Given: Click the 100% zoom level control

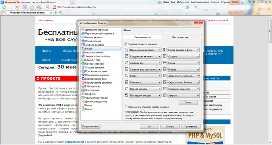Looking at the screenshot, I should click(x=235, y=2).
